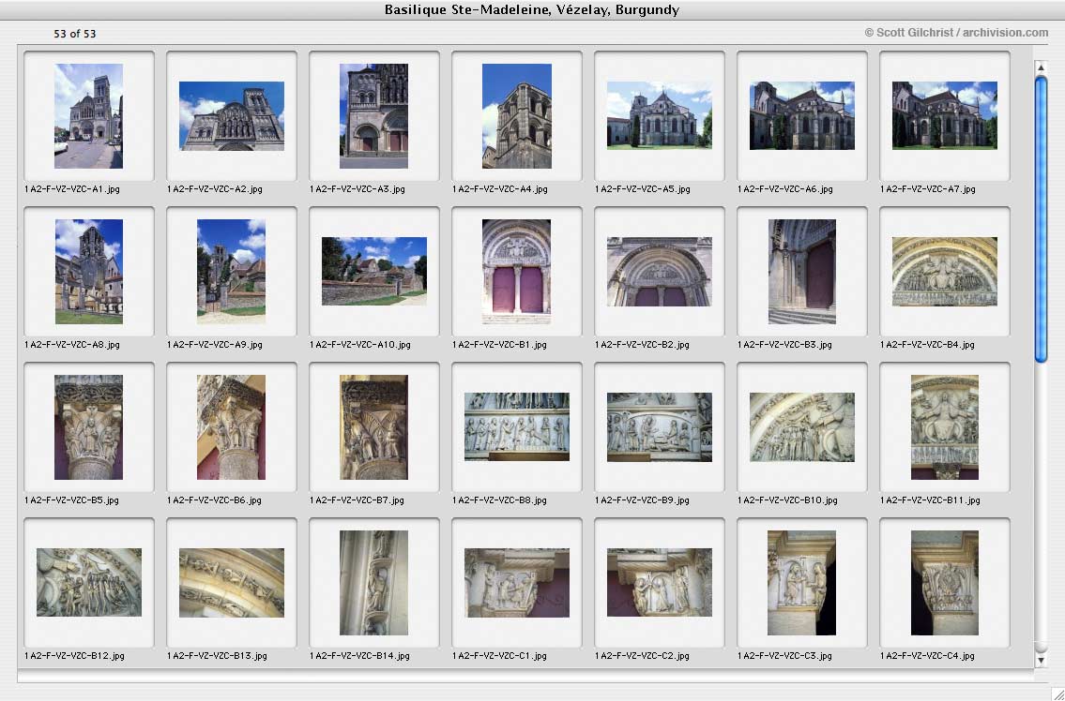Viewport: 1065px width, 701px height.
Task: Select thumbnail 1A2-F-VZ-VZC-A8.jpg
Action: click(89, 272)
